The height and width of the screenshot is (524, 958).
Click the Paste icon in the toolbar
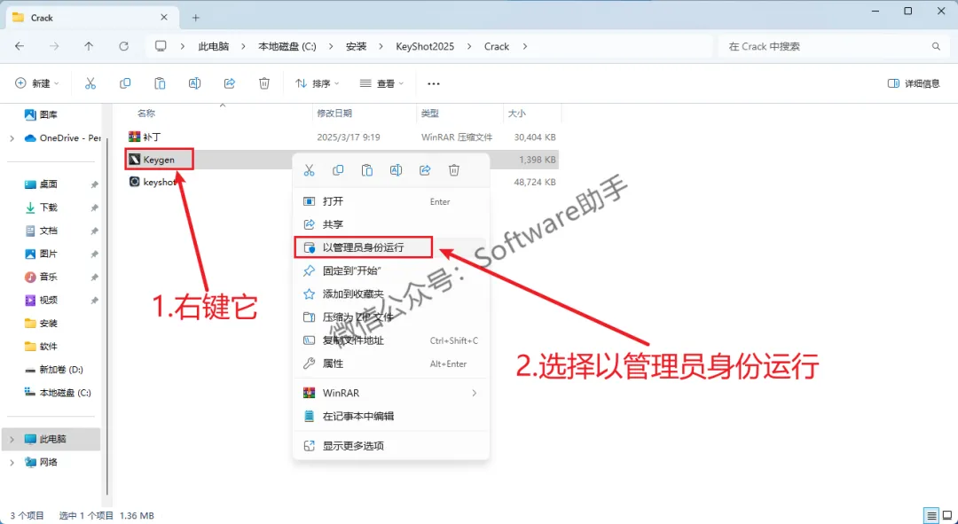(160, 83)
